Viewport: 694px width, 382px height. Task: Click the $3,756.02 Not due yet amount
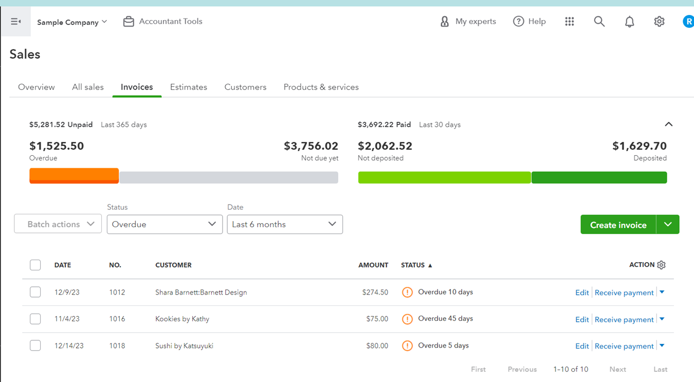point(311,146)
